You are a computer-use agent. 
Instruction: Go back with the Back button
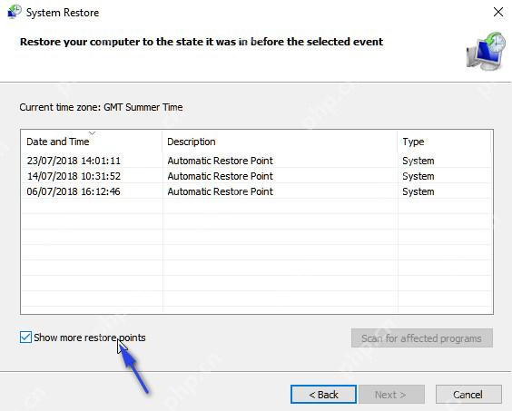coord(323,395)
